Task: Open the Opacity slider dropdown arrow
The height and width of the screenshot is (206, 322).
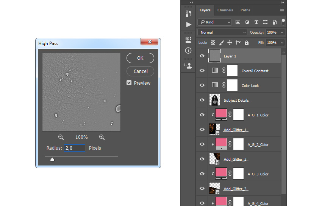Action: pyautogui.click(x=282, y=33)
